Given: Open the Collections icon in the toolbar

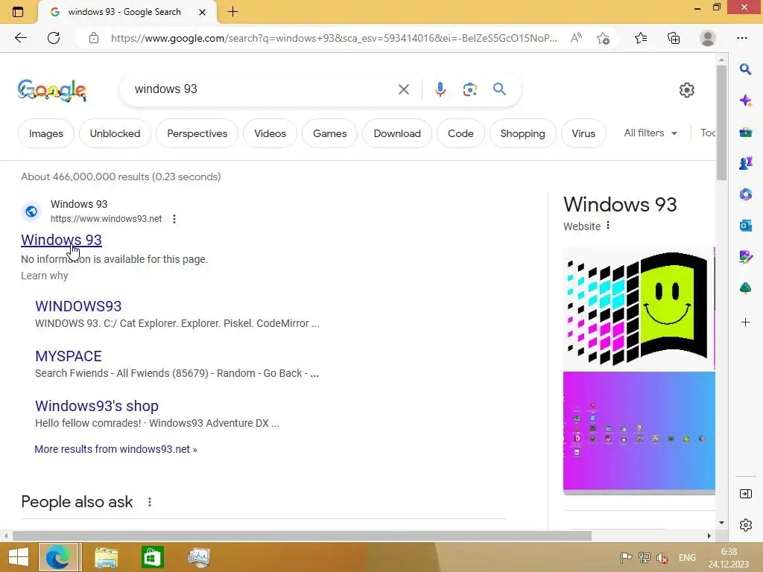Looking at the screenshot, I should 674,38.
